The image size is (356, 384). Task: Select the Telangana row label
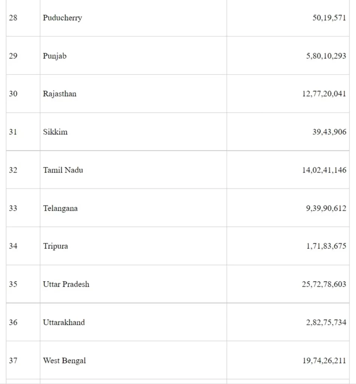point(60,208)
